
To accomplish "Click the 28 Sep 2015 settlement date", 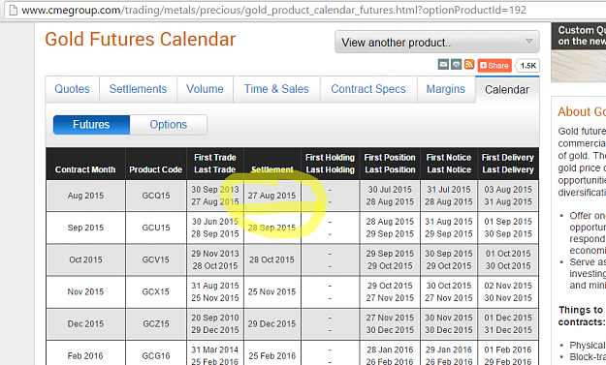I will click(x=271, y=228).
